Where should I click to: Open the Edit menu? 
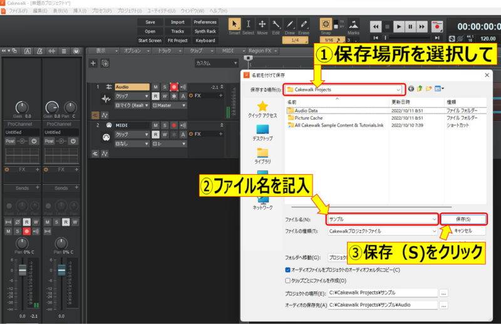[40, 11]
